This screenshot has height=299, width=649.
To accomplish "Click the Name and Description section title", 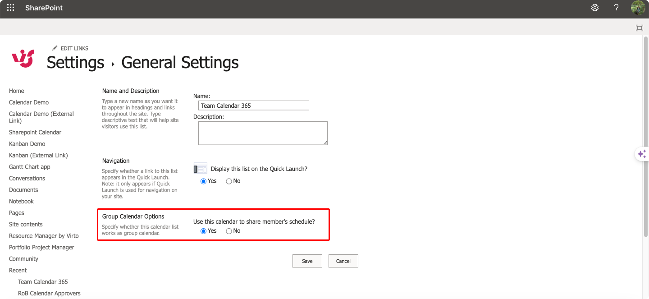I will tap(131, 91).
